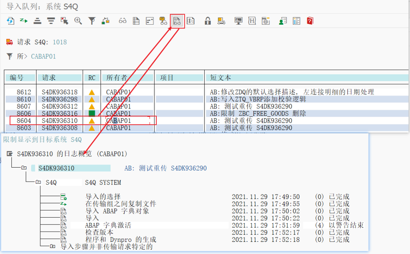This screenshot has height=254, width=410.
Task: Click the CABAP01 owner cell in row 8604
Action: (x=118, y=121)
